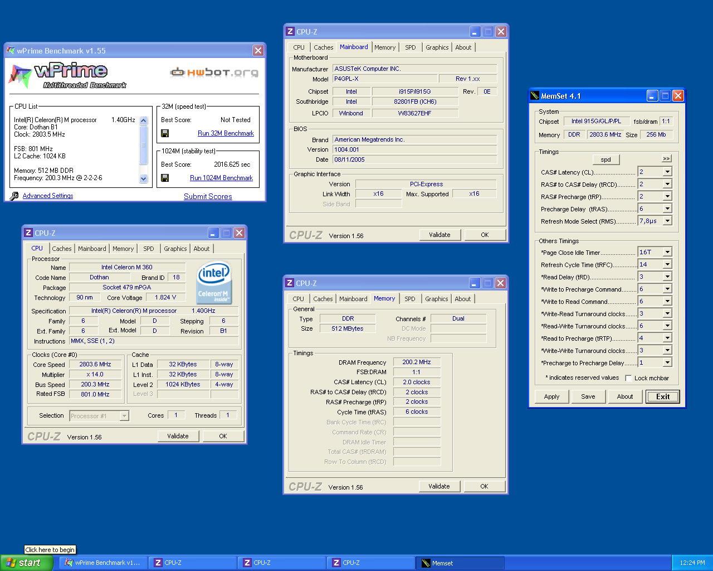Expand MemSet timings with >> button
713x571 pixels.
click(666, 158)
